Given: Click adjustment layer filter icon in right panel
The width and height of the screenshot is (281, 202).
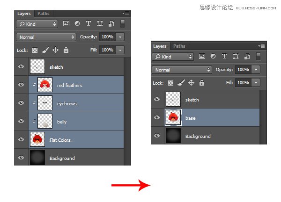Looking at the screenshot, I should click(213, 57).
